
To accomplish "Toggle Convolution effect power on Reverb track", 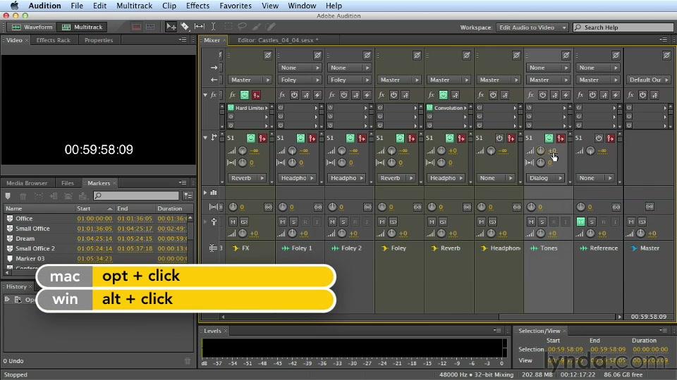I will click(x=429, y=108).
